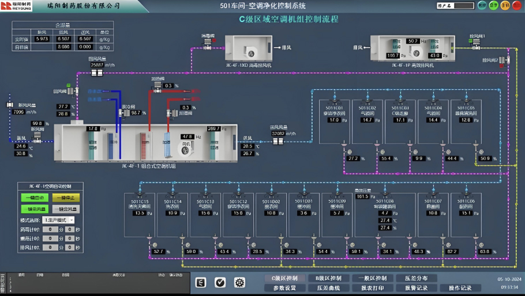The image size is (525, 296).
Task: Click the fan icon inside JK-4F-1P exhaust unit
Action: point(415,52)
